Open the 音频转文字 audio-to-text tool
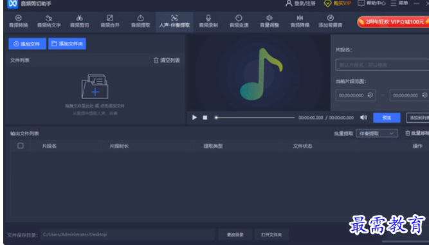The image size is (429, 245). tap(49, 21)
